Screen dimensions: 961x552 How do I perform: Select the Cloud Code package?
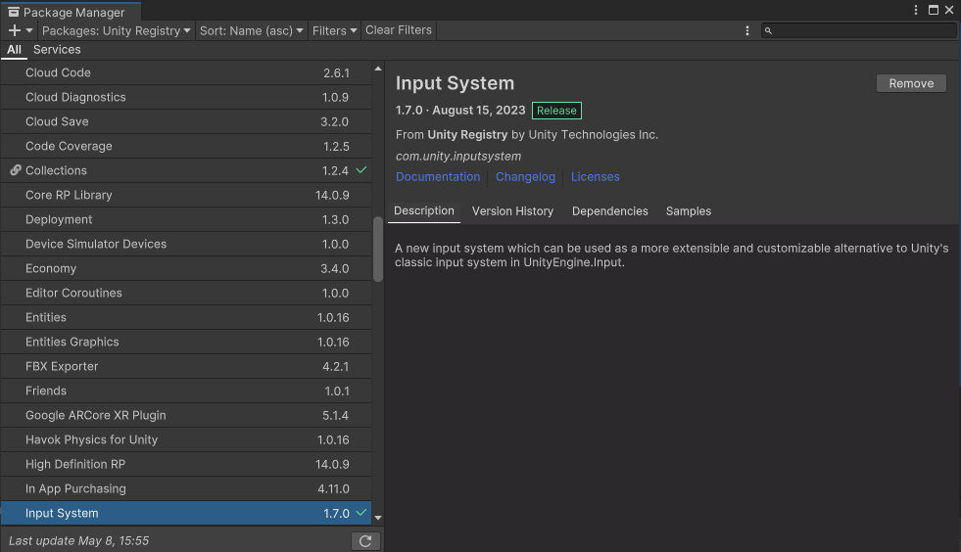(186, 72)
